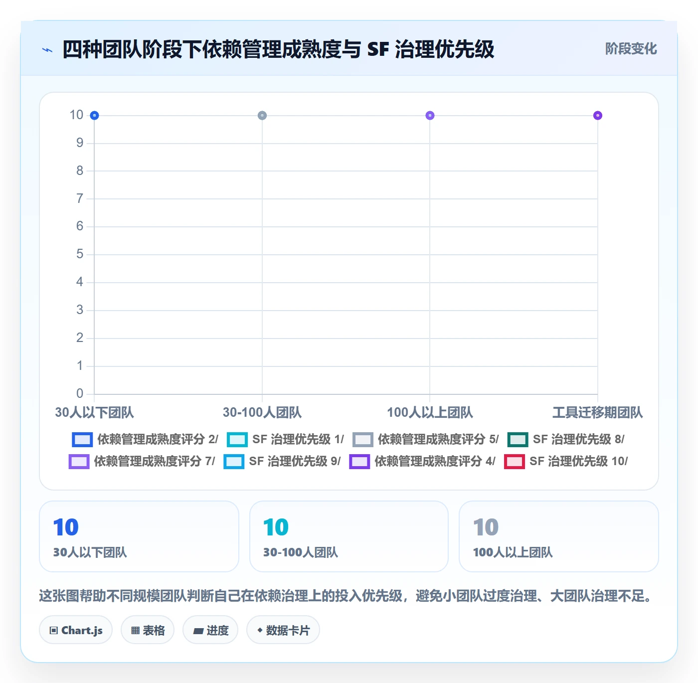Click the purple data point above 100人以上团队
The image size is (698, 683).
pyautogui.click(x=430, y=116)
